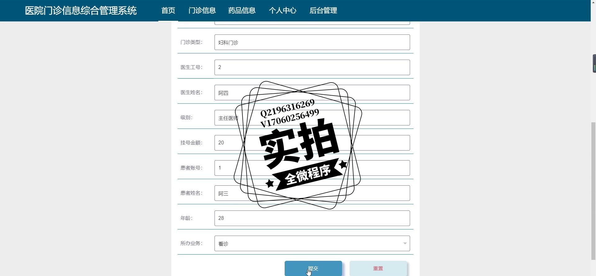
Task: Click the 患者姓名 field containing 阿三
Action: click(x=312, y=193)
